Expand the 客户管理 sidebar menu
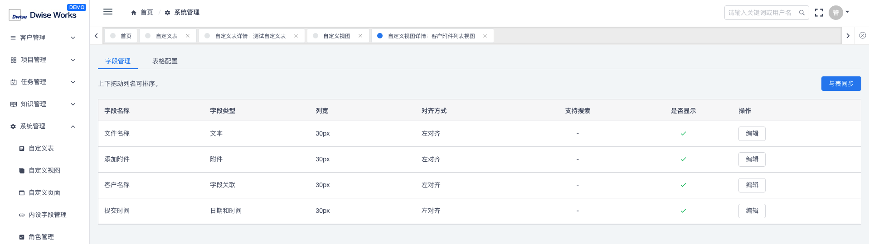869x244 pixels. (44, 38)
